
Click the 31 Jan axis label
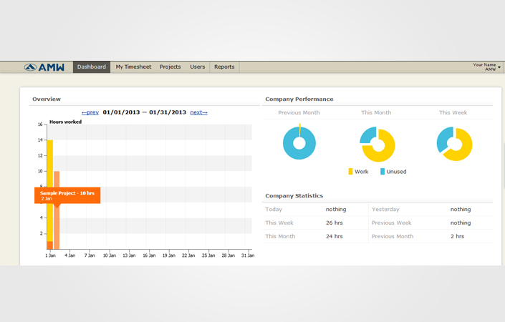[248, 255]
